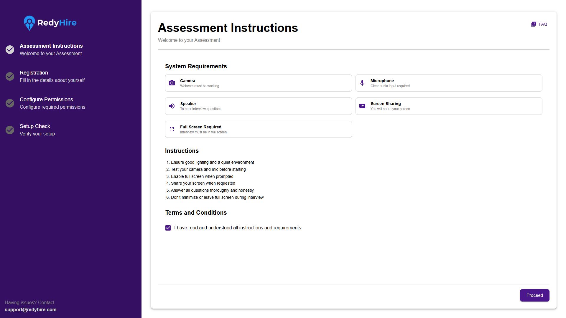Click the Proceed button
Screen dimensions: 566x318
[x=534, y=295]
